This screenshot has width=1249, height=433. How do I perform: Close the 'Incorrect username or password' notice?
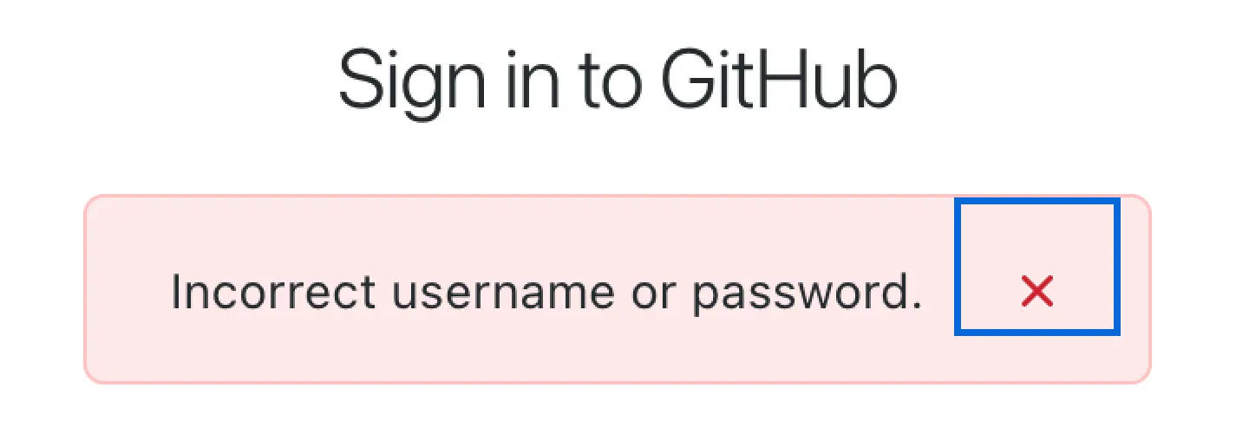tap(1037, 267)
